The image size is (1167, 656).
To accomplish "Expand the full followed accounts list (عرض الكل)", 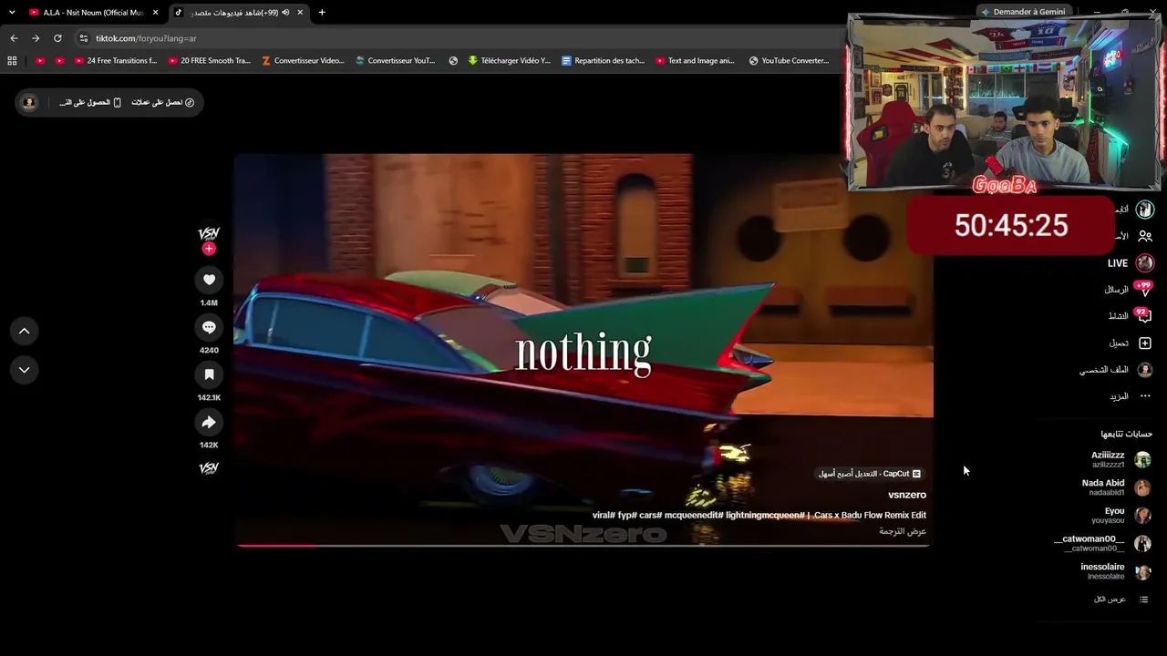I will [x=1121, y=600].
